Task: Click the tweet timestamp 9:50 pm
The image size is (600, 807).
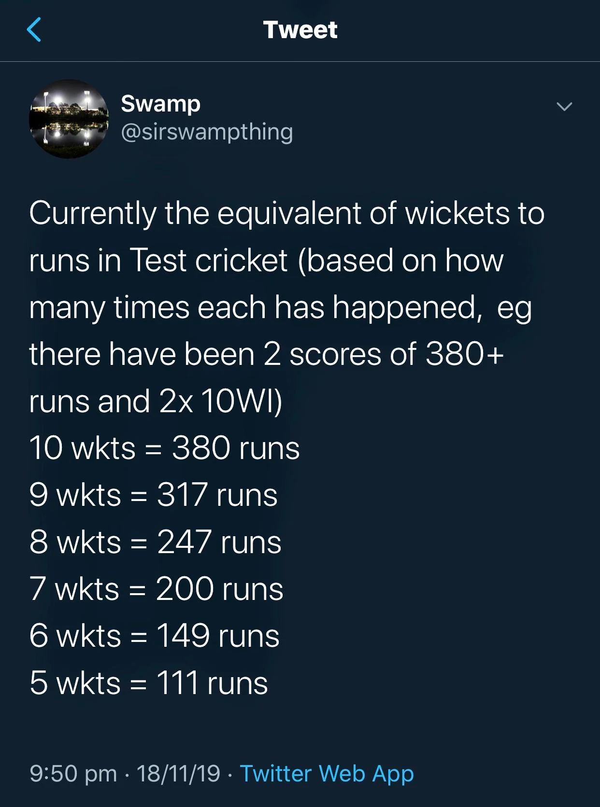Action: (x=75, y=773)
